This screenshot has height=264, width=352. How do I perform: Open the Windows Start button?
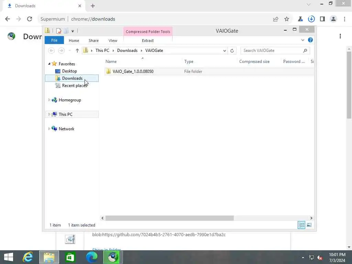coord(9,257)
